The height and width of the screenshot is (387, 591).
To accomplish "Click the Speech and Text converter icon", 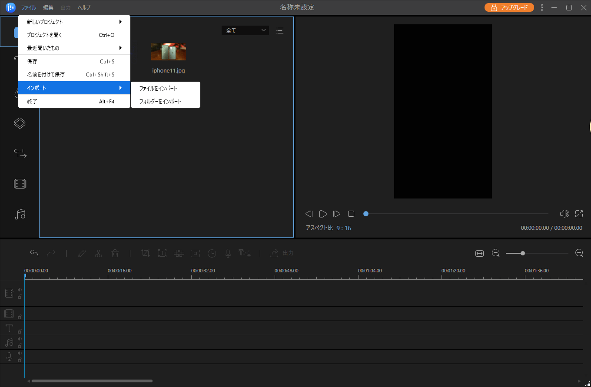I will tap(245, 253).
